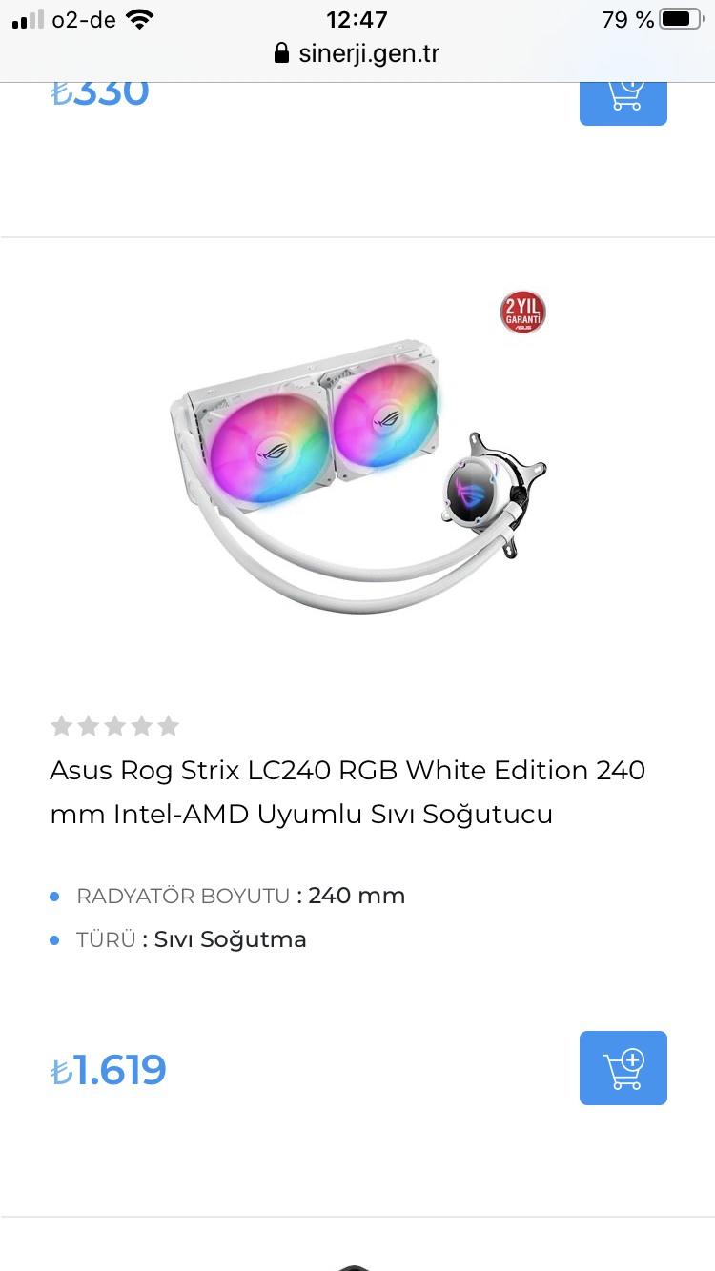Open the partially visible product image at bottom
The width and height of the screenshot is (715, 1271).
pyautogui.click(x=355, y=1267)
